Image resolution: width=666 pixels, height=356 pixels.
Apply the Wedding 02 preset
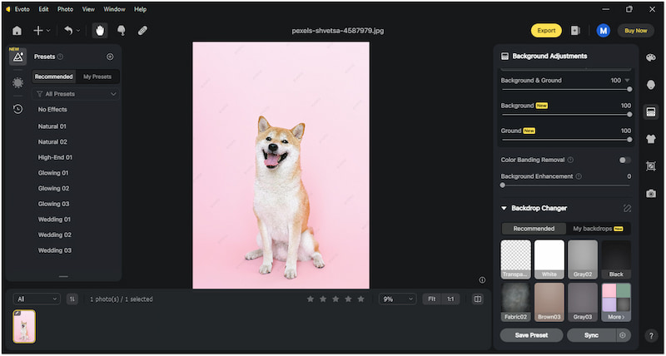[x=55, y=235]
